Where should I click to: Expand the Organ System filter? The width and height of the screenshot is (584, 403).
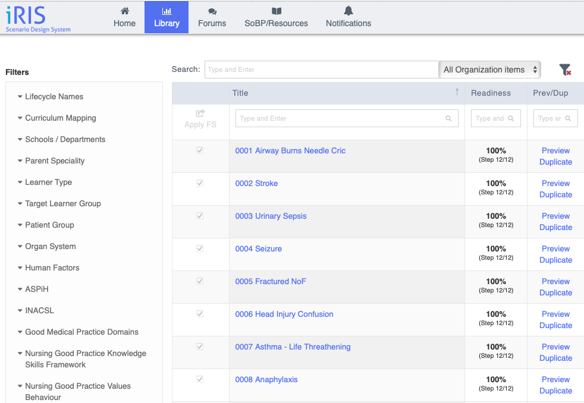click(x=51, y=247)
